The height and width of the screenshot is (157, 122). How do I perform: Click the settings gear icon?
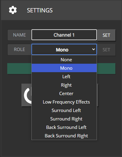coord(13,10)
